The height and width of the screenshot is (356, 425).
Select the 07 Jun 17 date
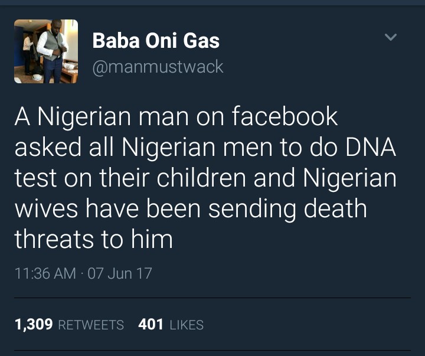119,273
